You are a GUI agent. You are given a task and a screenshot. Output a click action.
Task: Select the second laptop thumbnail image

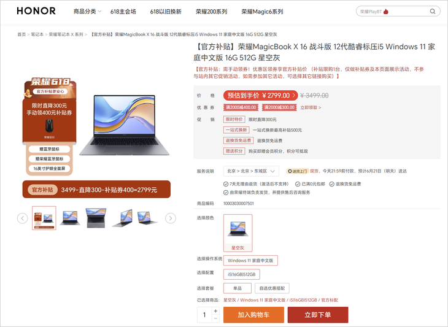[70, 218]
